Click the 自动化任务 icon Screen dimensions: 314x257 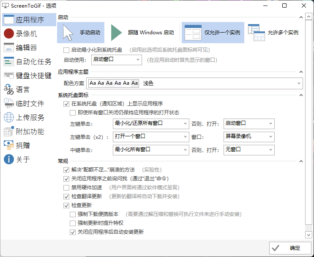point(9,61)
